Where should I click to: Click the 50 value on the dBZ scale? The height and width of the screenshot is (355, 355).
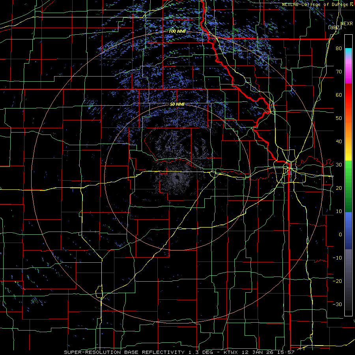[339, 118]
